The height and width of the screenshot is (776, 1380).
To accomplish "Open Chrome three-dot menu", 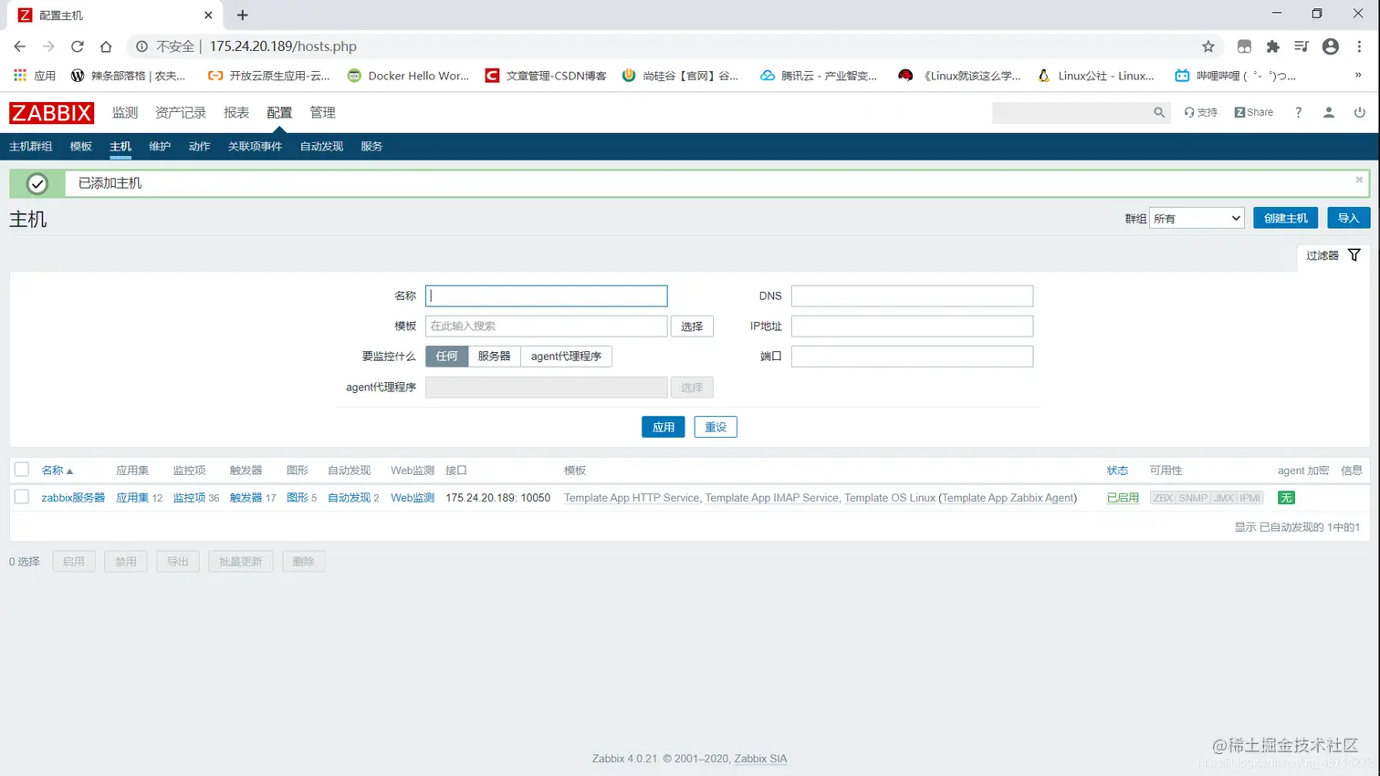I will [x=1359, y=47].
